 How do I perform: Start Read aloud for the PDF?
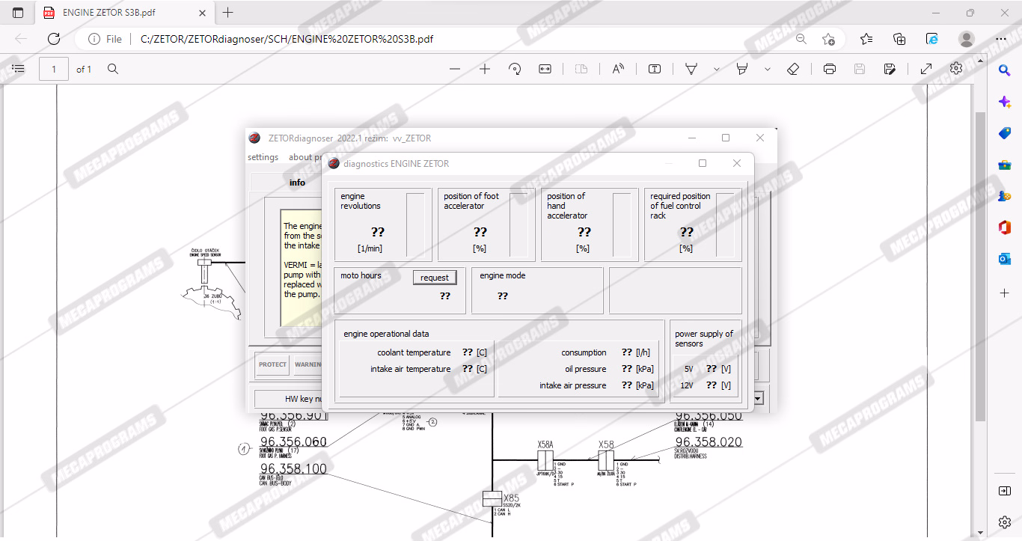[x=618, y=69]
